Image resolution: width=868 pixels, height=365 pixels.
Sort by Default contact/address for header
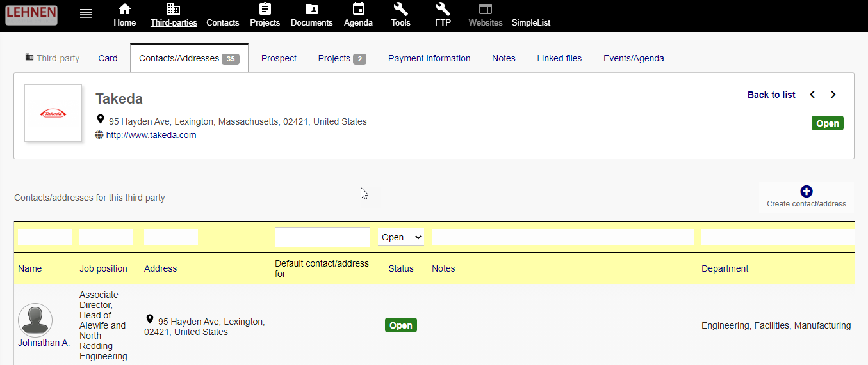322,268
